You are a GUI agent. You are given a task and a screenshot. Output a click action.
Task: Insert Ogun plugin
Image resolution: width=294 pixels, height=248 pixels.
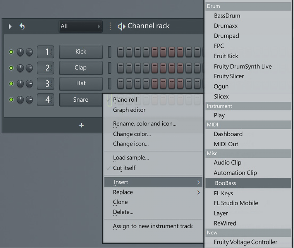248,86
